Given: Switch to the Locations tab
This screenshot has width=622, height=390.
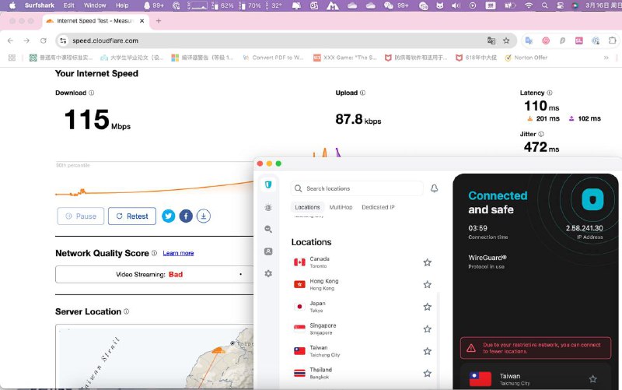Looking at the screenshot, I should (x=307, y=207).
